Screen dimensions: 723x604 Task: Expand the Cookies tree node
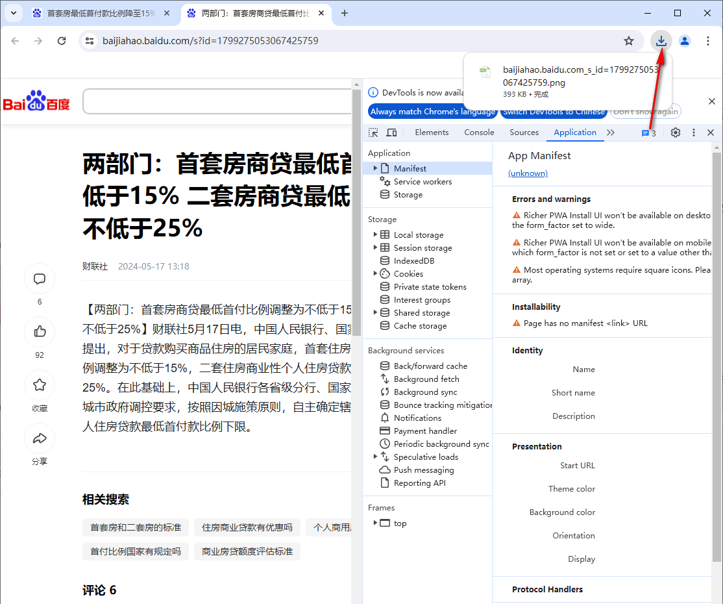coord(375,273)
